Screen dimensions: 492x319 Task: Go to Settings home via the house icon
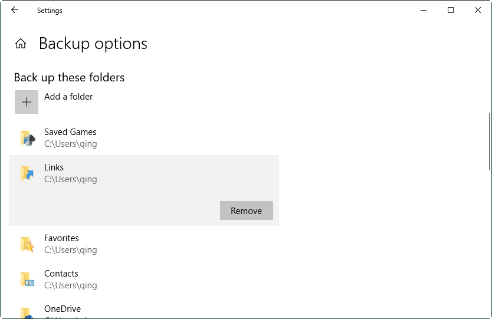point(21,44)
